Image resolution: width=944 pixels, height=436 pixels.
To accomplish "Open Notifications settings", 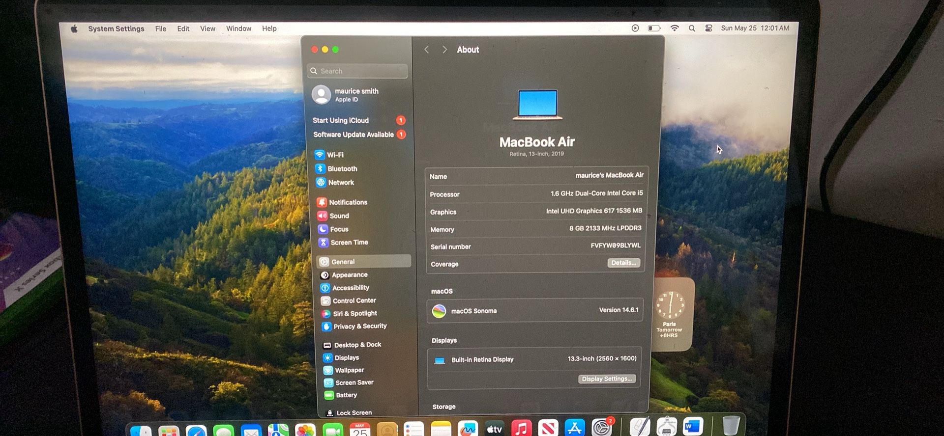I will point(343,202).
